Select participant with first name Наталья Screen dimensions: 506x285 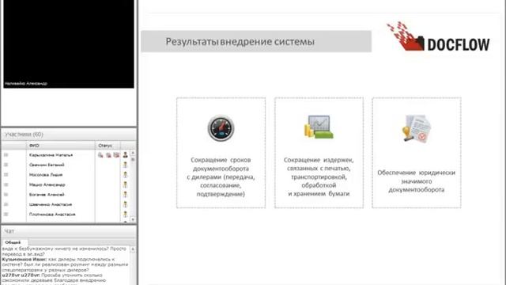[x=51, y=155]
